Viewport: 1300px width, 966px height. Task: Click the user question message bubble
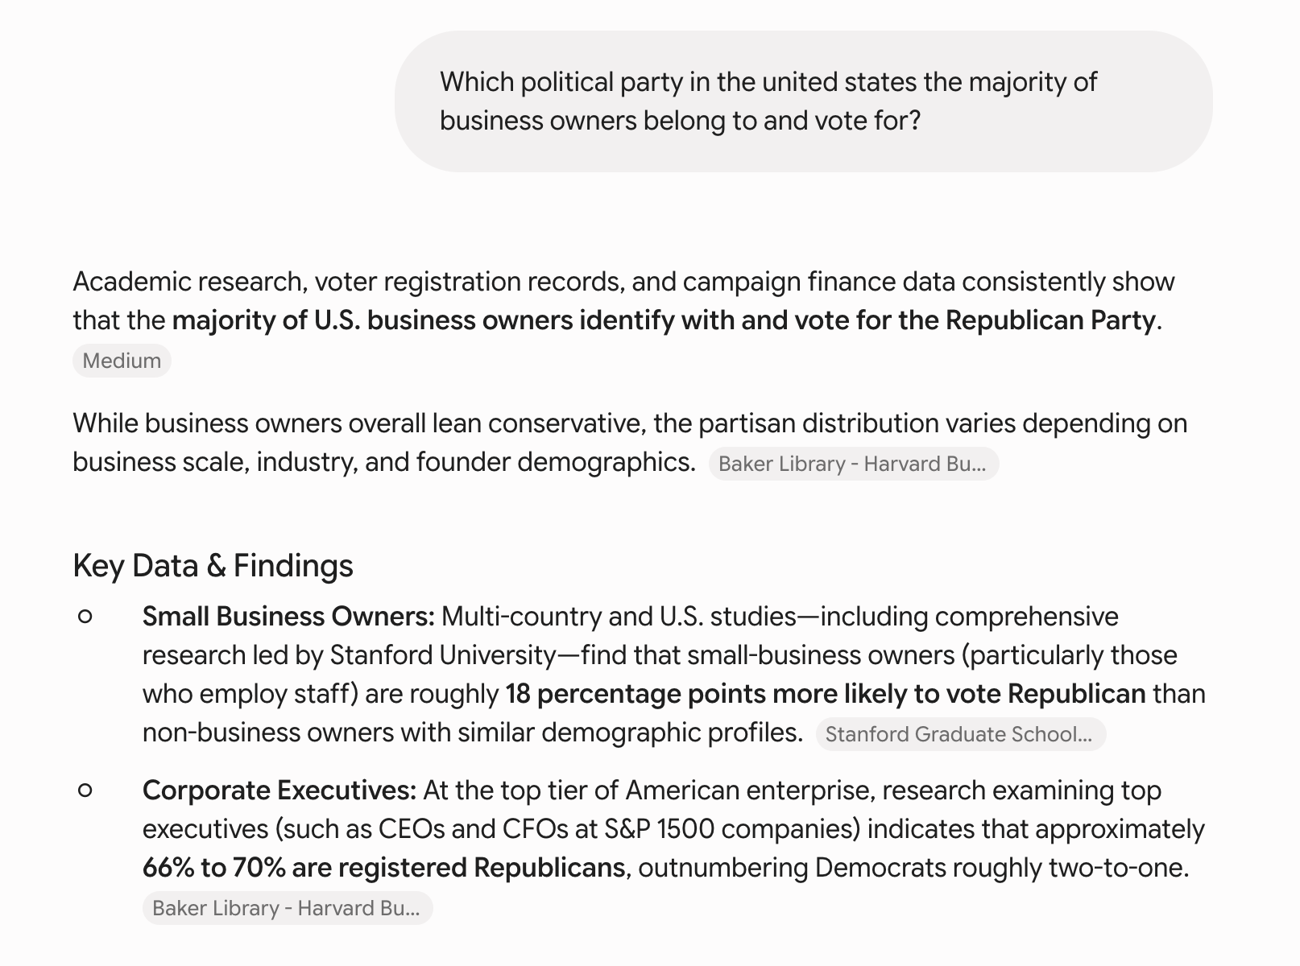pyautogui.click(x=803, y=101)
